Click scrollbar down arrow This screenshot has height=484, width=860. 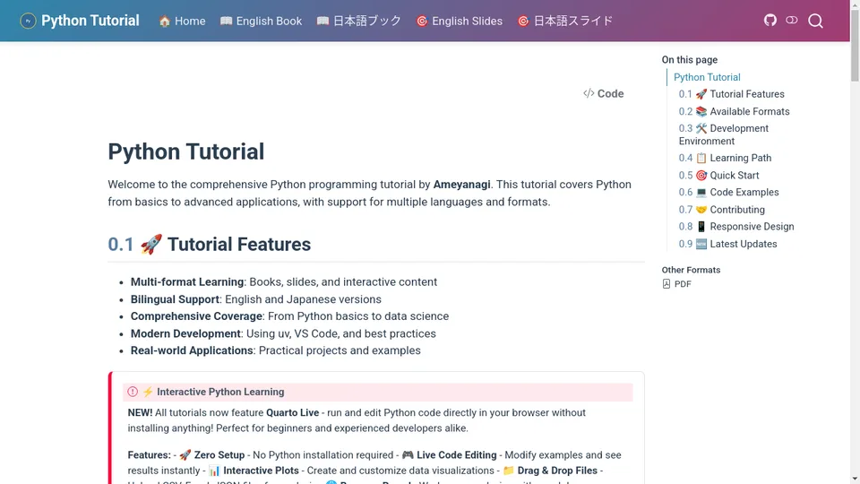coord(855,479)
